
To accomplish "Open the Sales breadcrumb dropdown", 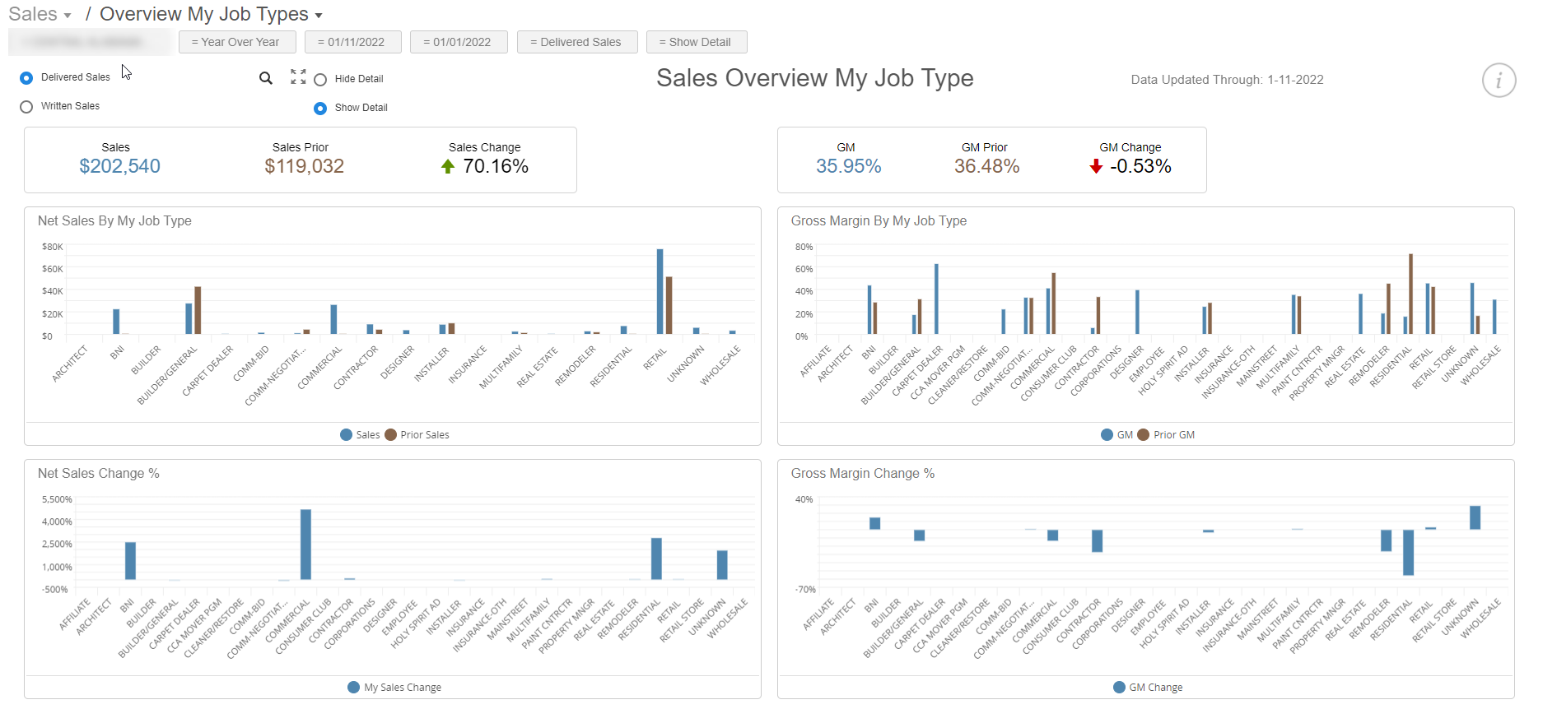I will (x=40, y=15).
